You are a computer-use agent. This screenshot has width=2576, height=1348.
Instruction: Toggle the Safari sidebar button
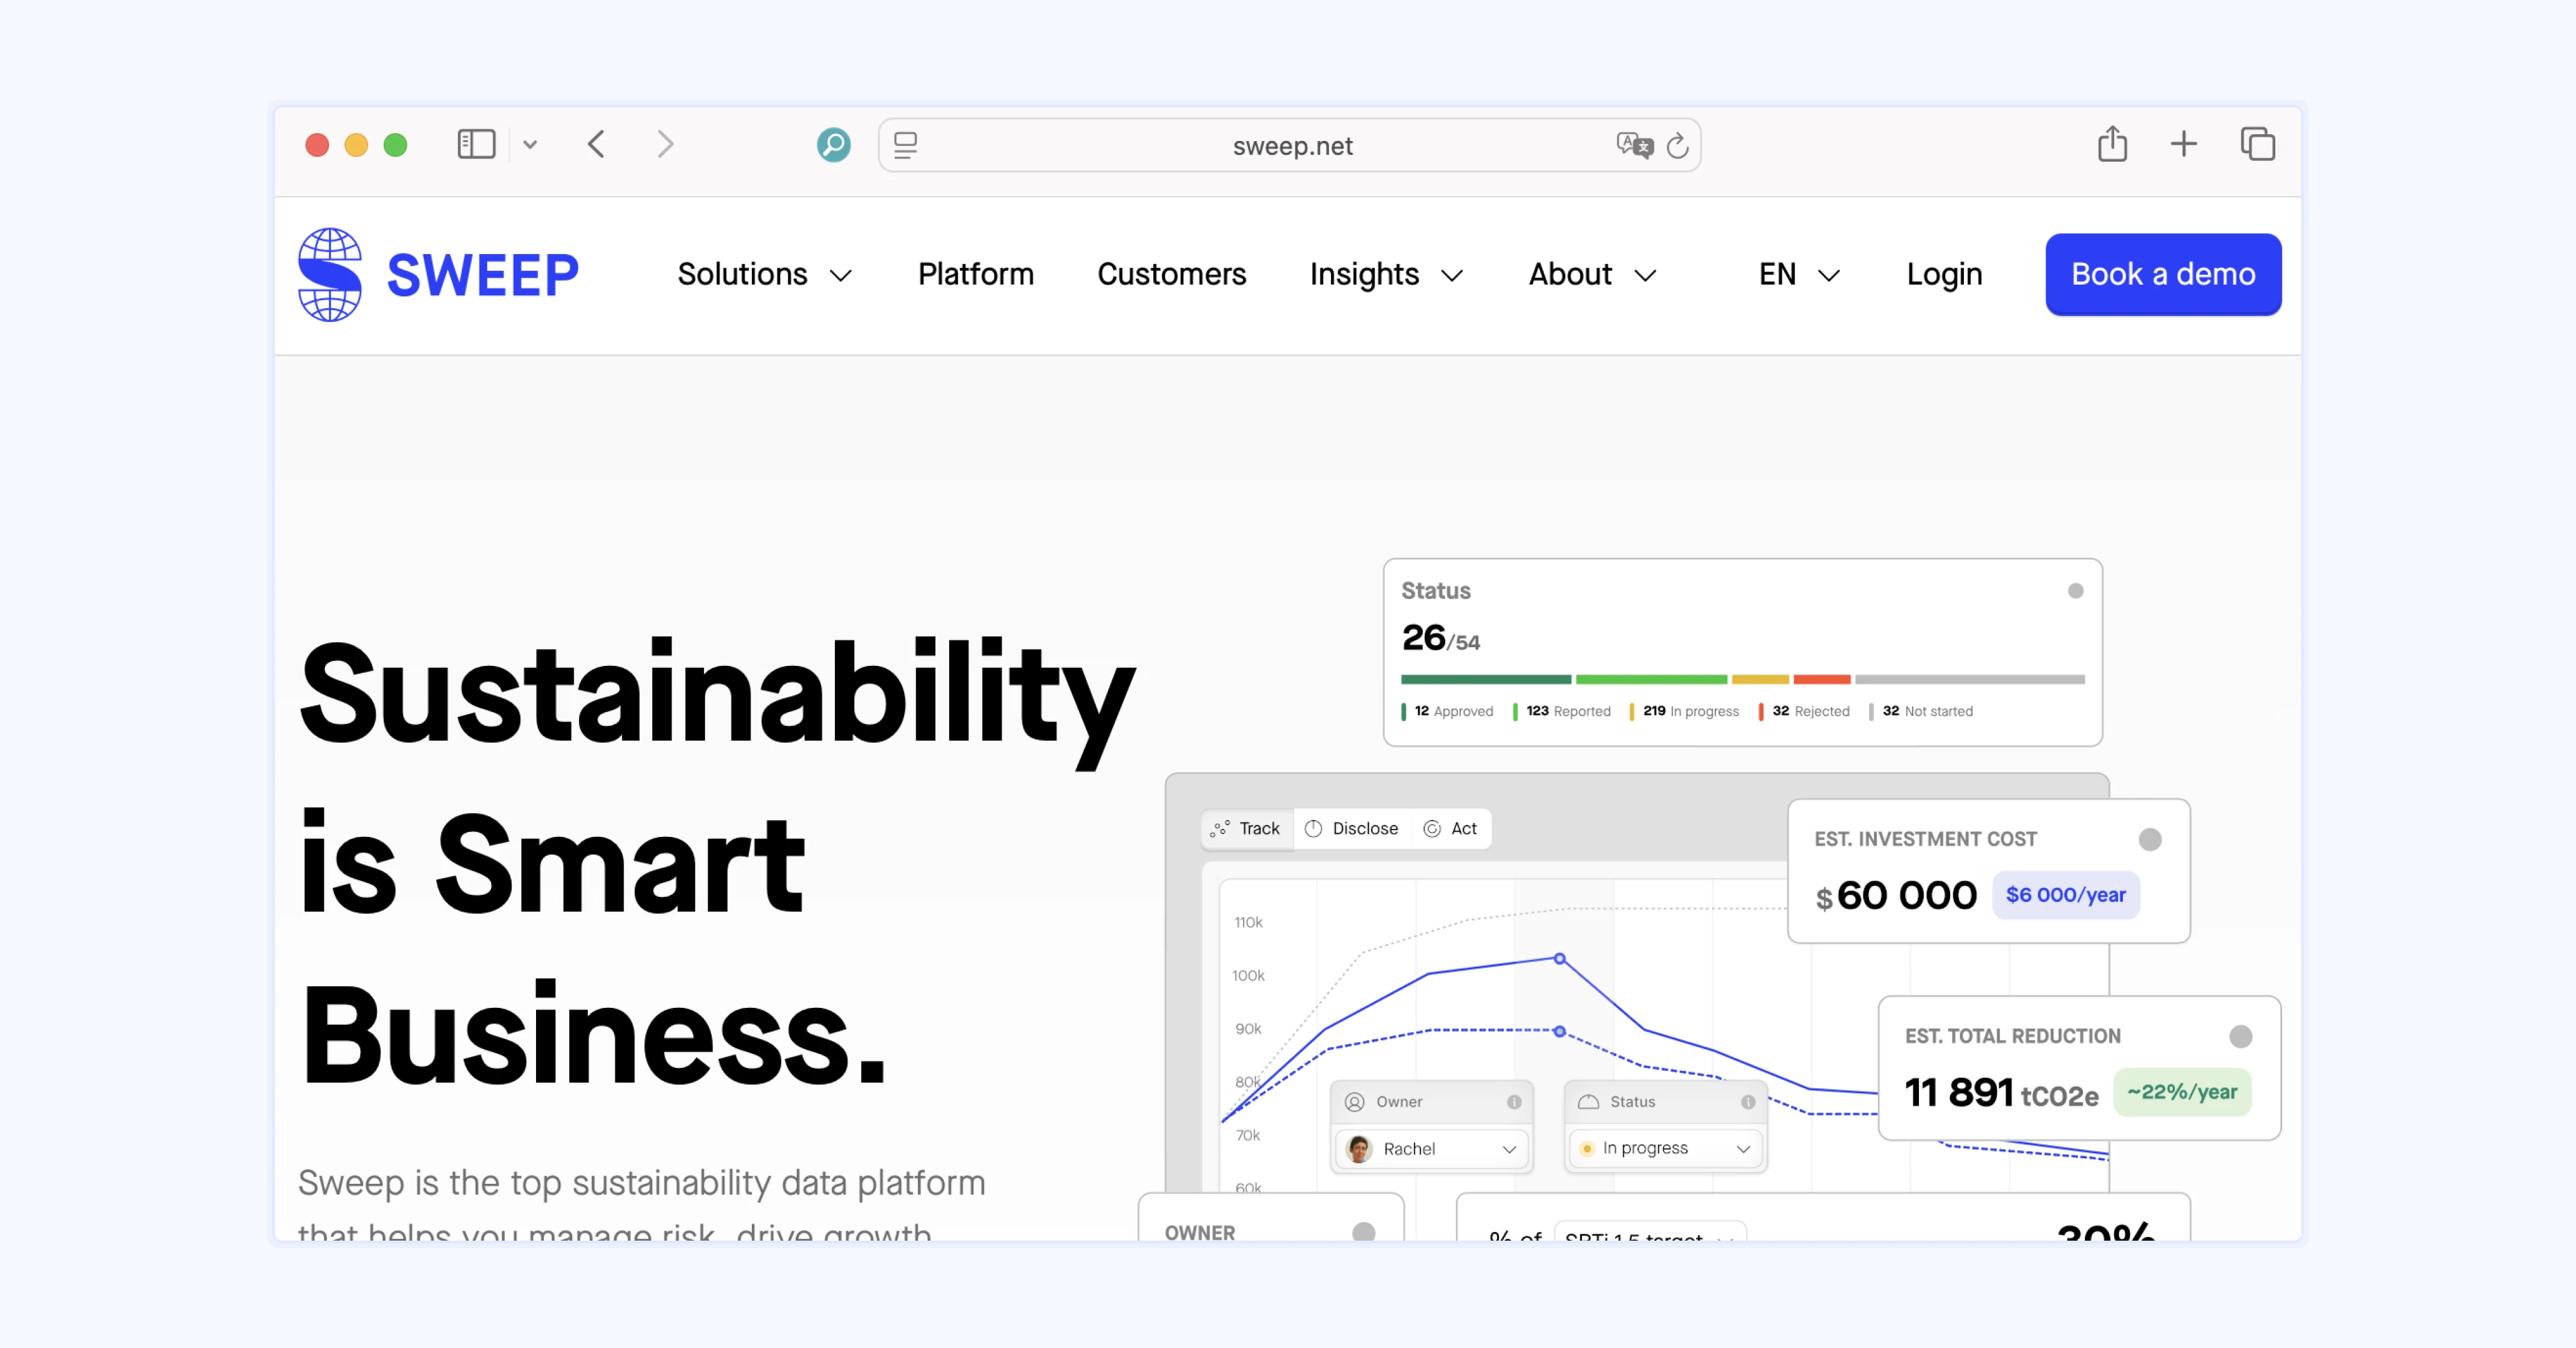(x=476, y=144)
